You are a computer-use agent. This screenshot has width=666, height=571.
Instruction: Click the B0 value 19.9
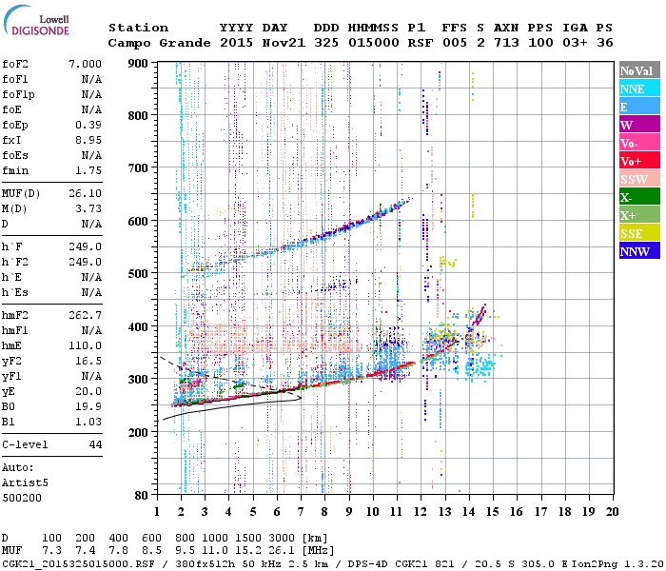(x=88, y=407)
